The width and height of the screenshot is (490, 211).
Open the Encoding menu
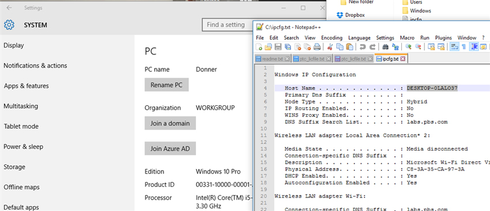[332, 38]
